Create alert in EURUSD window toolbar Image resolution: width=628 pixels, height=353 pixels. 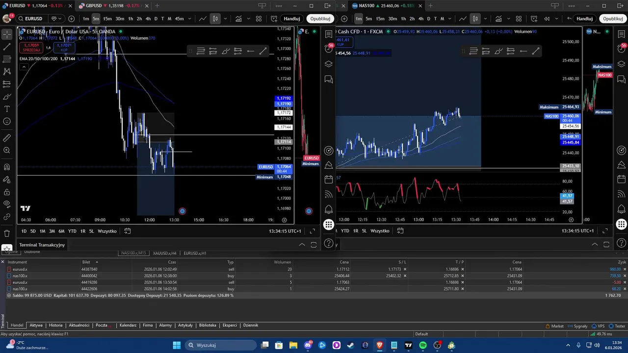pyautogui.click(x=274, y=19)
